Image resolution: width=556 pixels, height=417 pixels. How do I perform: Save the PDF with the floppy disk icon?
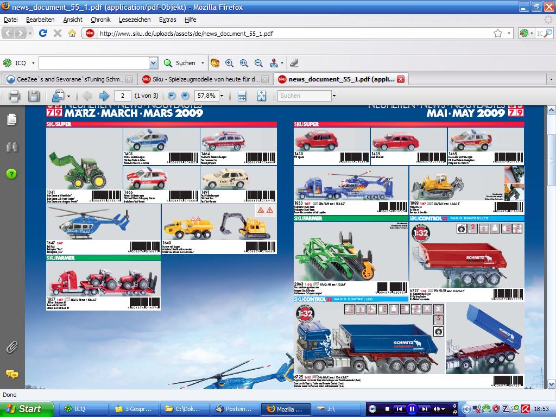click(34, 96)
